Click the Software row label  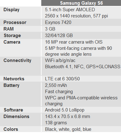pos(13,110)
